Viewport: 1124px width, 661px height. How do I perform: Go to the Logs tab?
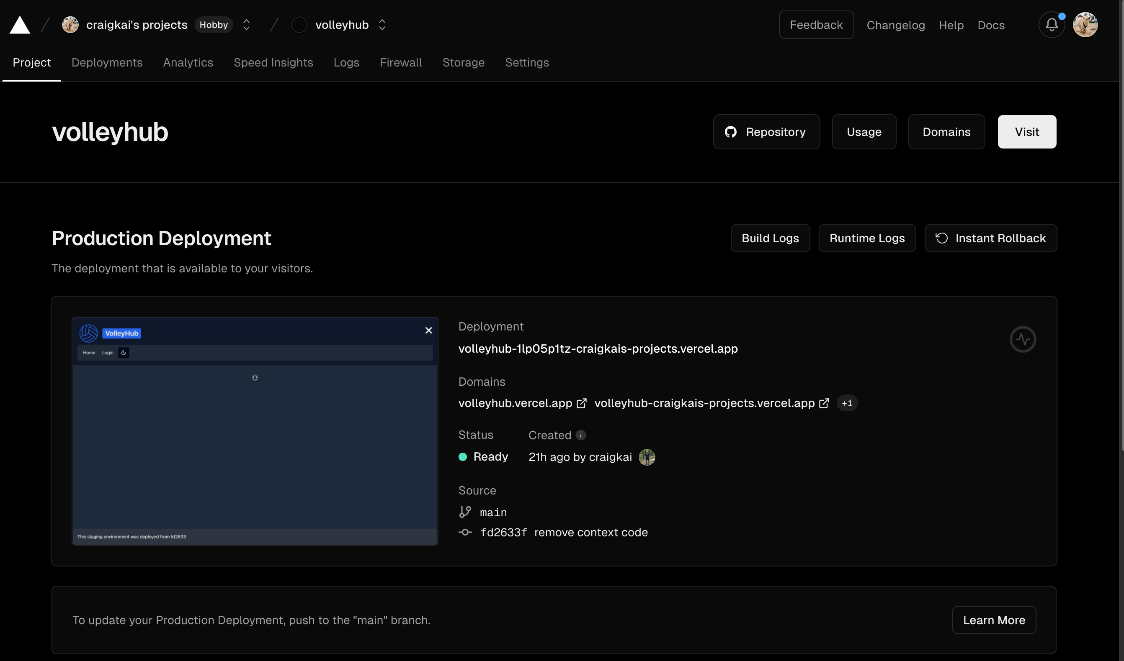click(347, 63)
